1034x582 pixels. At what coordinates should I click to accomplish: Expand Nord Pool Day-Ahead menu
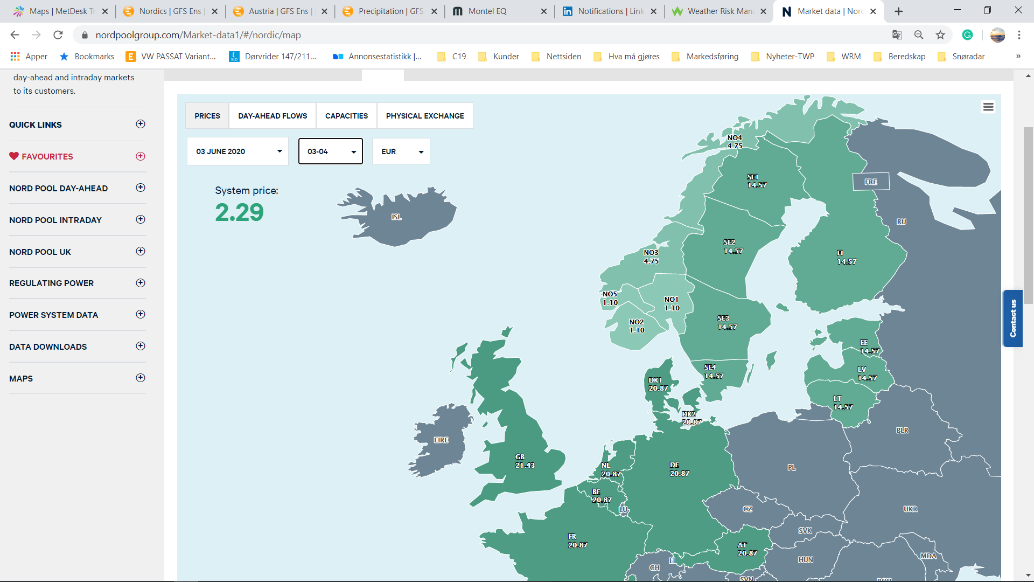(x=141, y=188)
